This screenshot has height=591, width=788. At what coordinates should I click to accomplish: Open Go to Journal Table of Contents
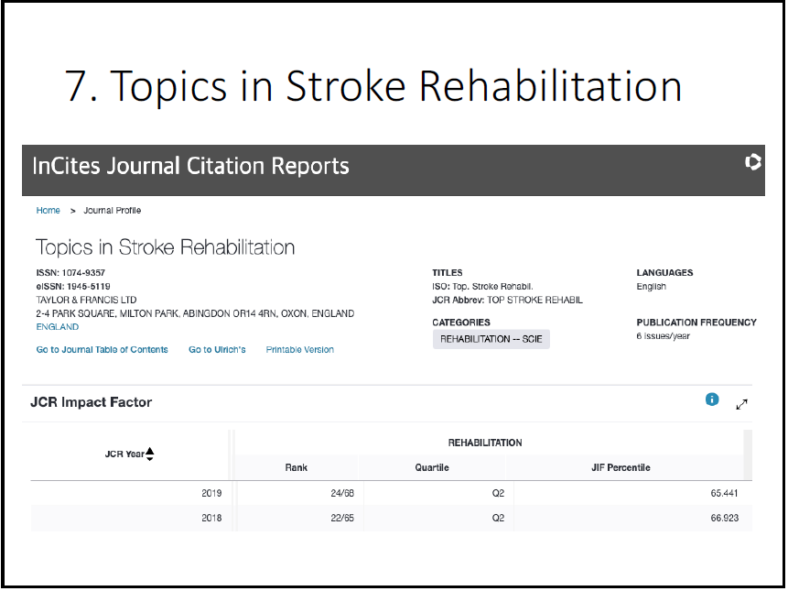tap(103, 349)
